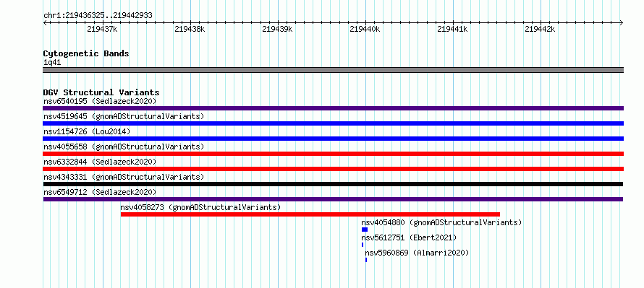Select the nsv6540195 purple variant bar
The width and height of the screenshot is (644, 288).
[x=333, y=108]
